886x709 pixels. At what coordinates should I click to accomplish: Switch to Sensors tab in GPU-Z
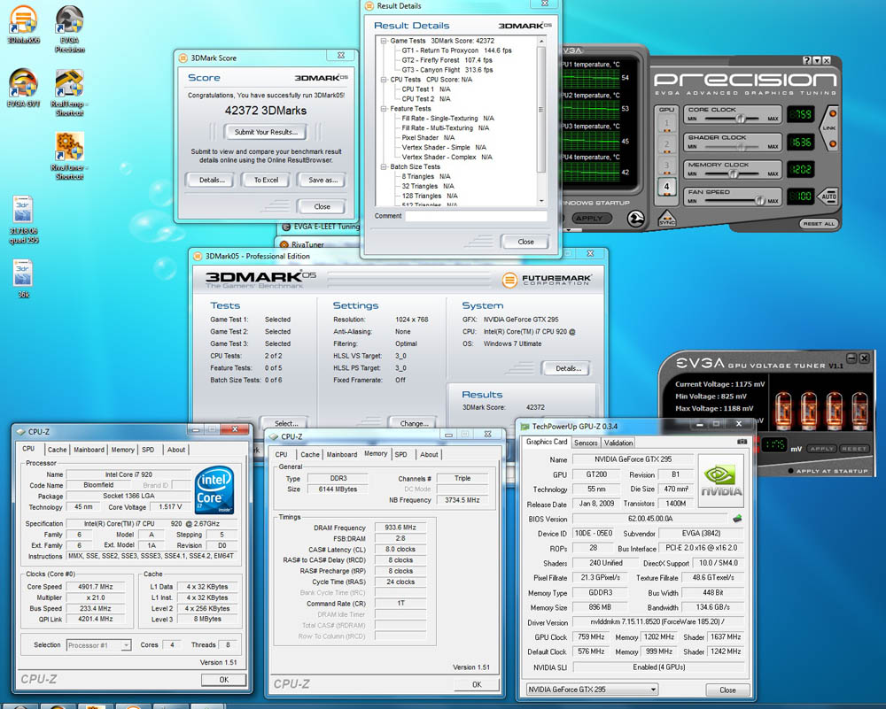click(586, 443)
